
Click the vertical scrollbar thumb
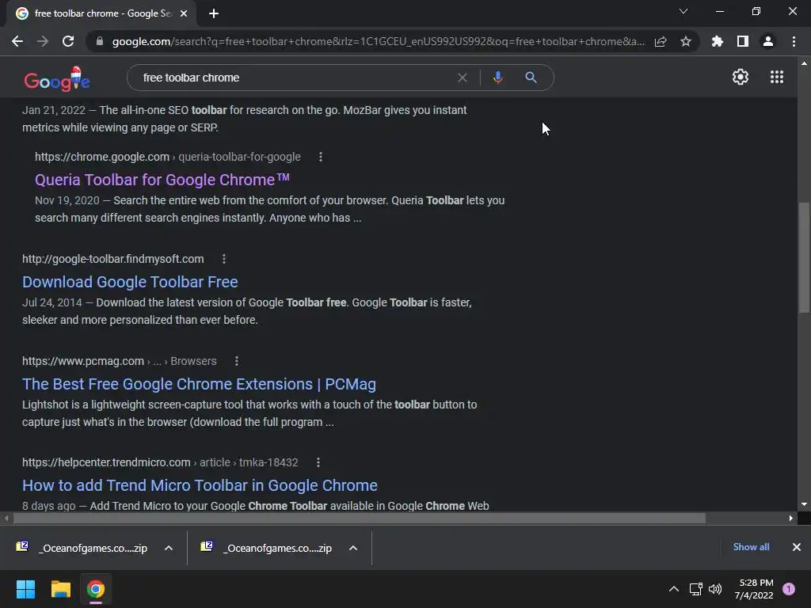coord(804,257)
